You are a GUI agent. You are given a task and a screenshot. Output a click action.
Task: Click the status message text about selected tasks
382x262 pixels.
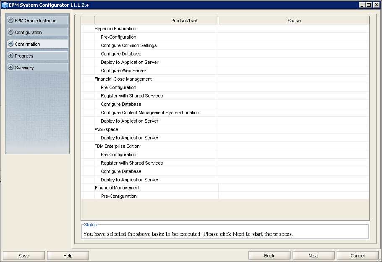(x=188, y=234)
